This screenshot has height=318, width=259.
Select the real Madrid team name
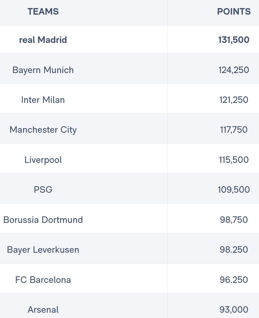[43, 40]
